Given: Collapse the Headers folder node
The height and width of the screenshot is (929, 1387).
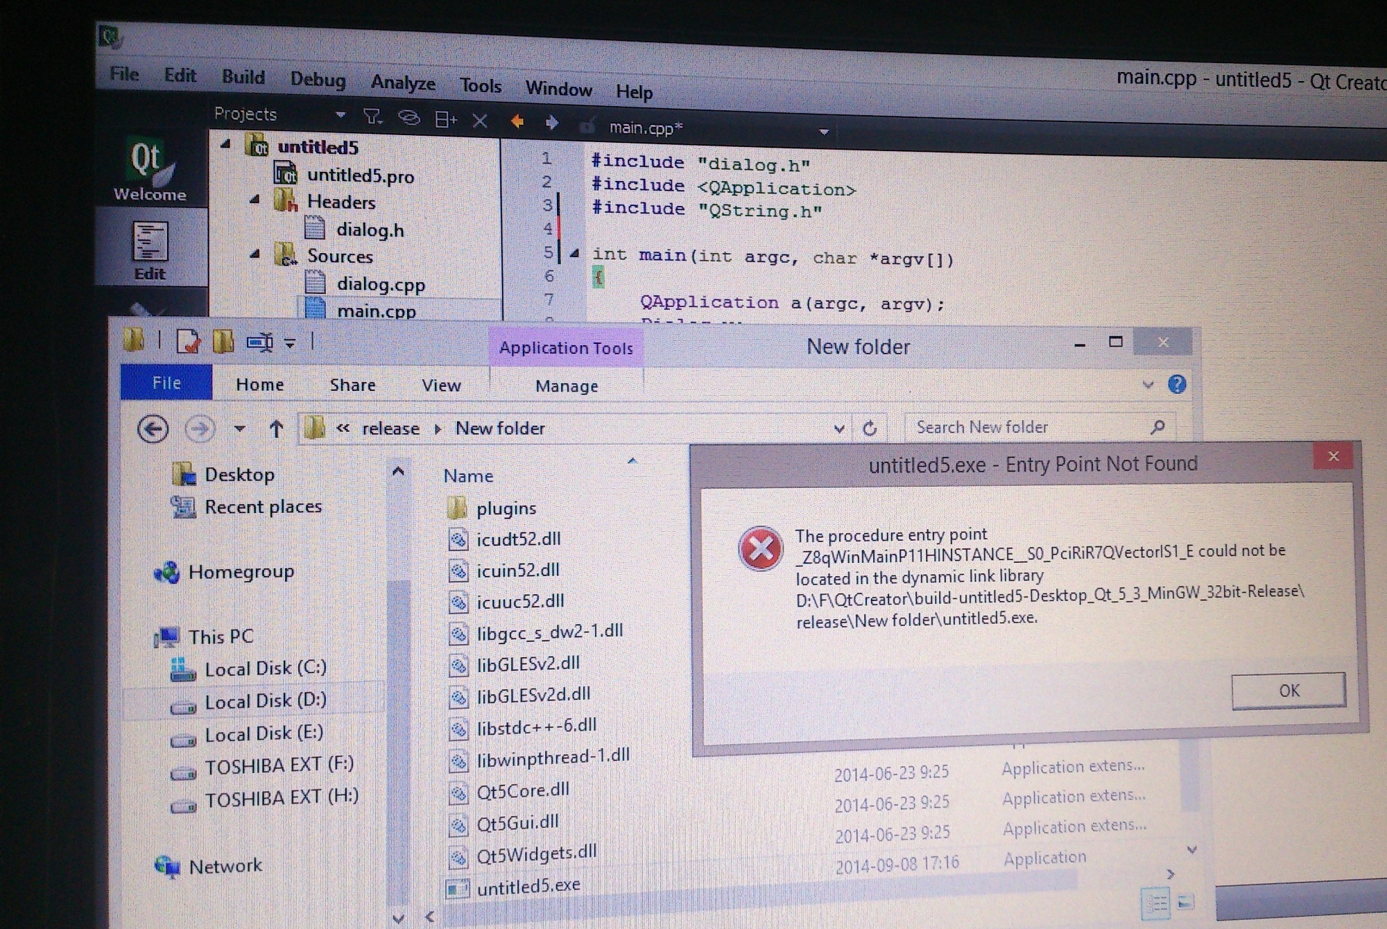Looking at the screenshot, I should click(x=255, y=200).
